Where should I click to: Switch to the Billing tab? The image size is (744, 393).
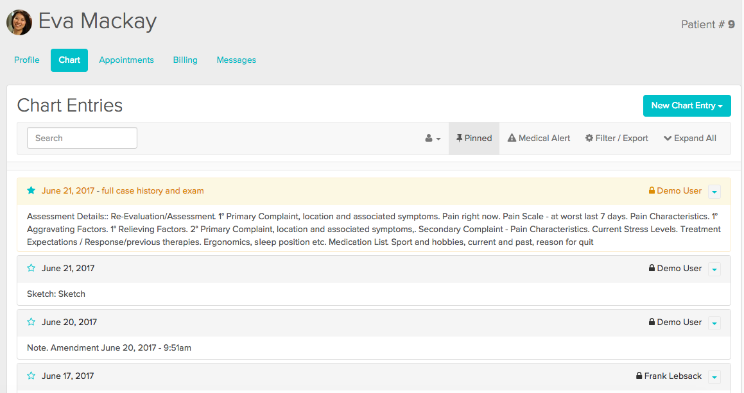tap(185, 60)
